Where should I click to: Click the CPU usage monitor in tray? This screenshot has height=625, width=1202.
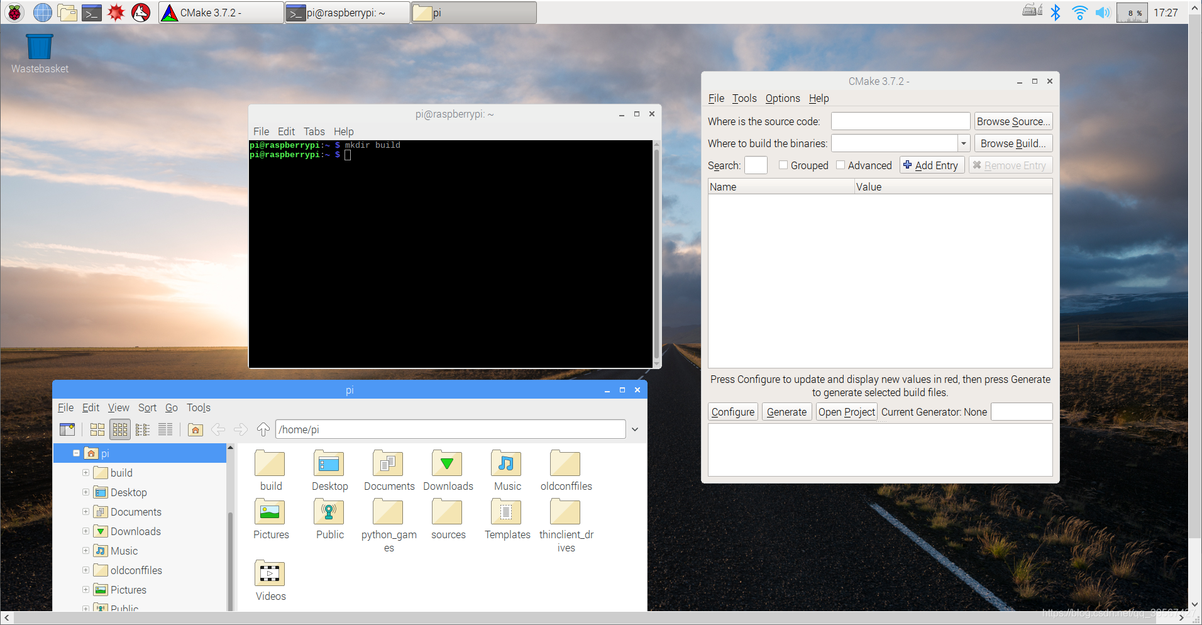tap(1132, 13)
